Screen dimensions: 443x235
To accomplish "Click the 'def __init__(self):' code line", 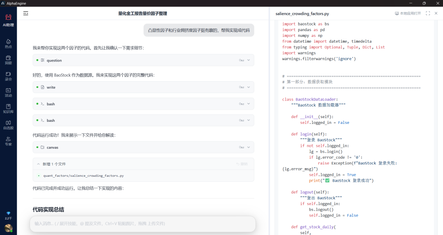I will [312, 116].
